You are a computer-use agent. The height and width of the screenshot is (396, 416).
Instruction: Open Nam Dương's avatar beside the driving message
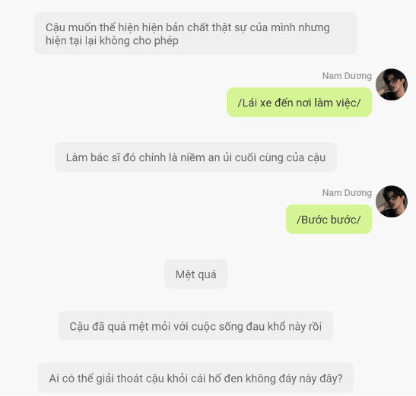point(392,84)
